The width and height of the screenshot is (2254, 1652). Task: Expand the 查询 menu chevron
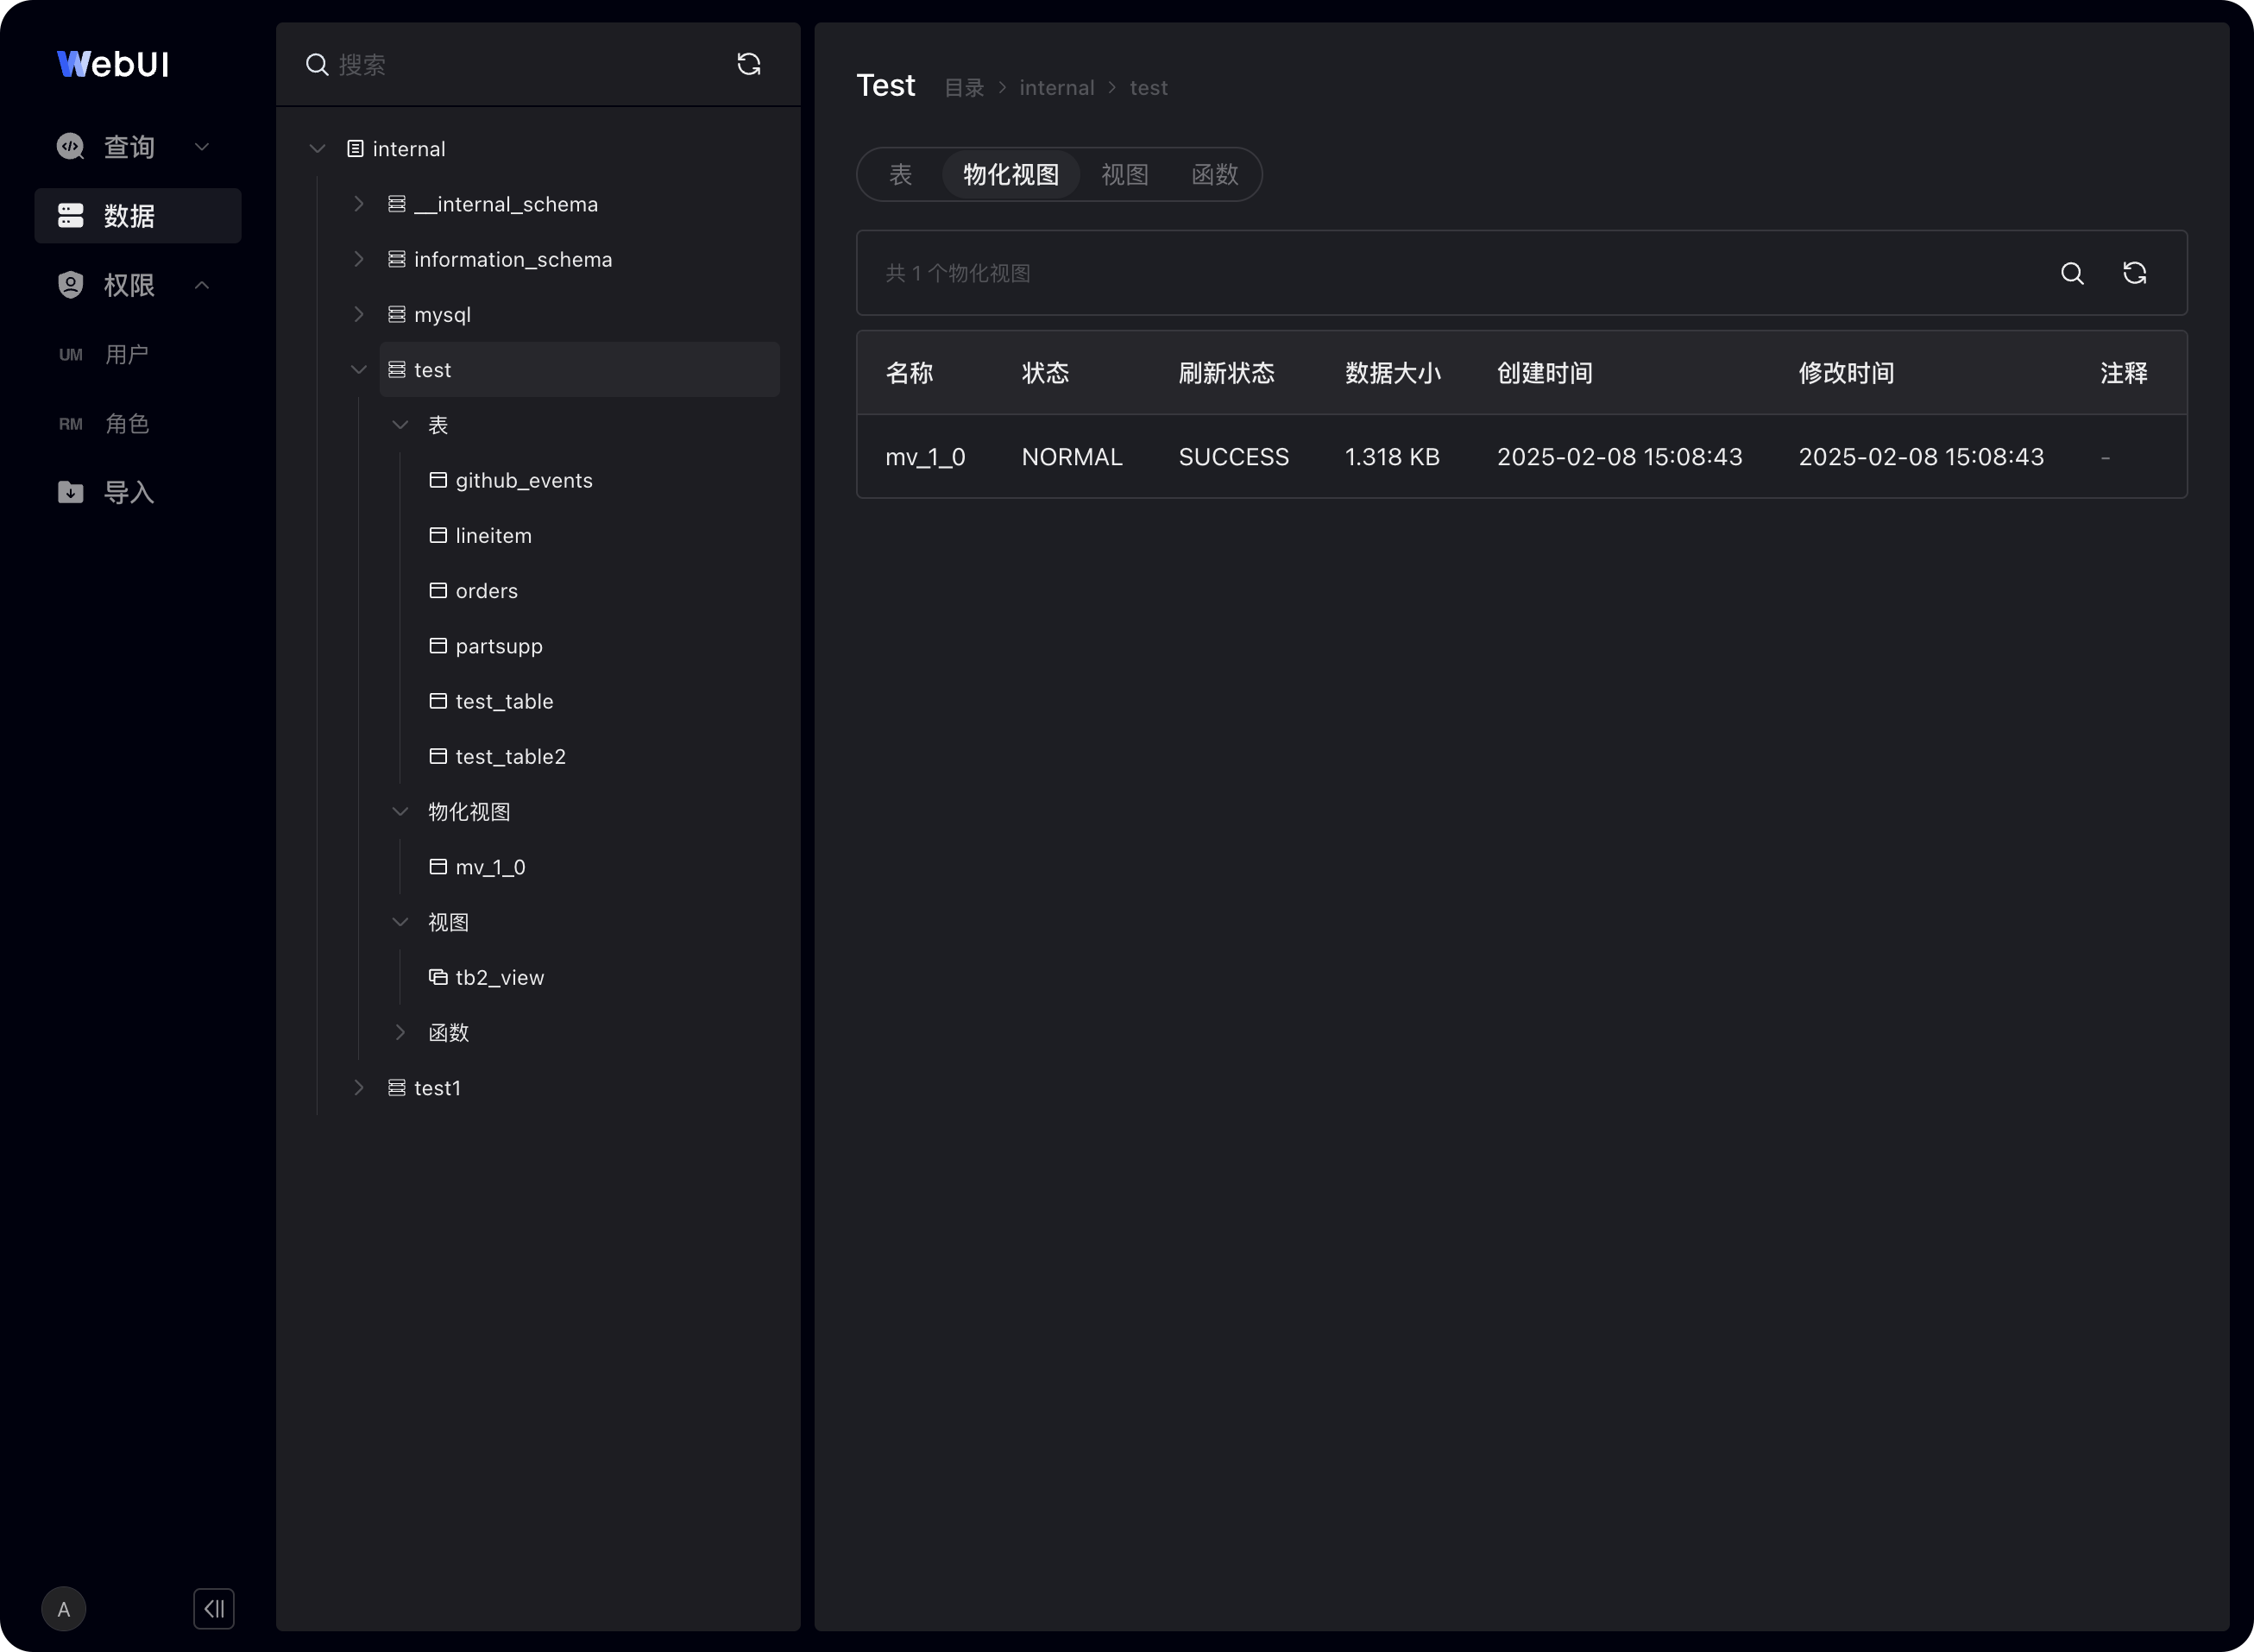point(202,147)
